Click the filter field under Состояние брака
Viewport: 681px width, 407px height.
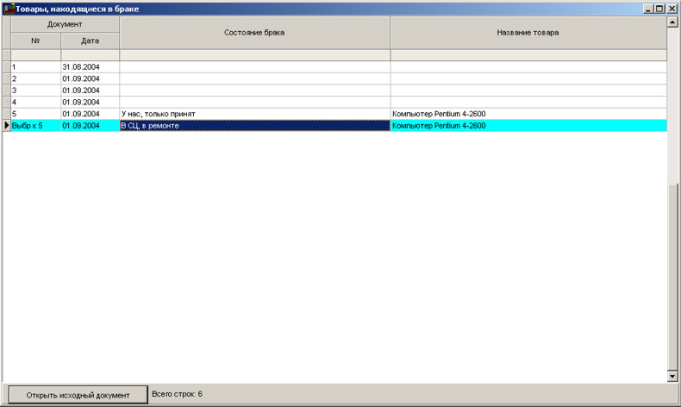click(254, 55)
